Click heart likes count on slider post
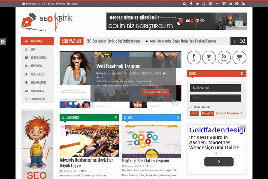The height and width of the screenshot is (179, 268). pos(100,77)
